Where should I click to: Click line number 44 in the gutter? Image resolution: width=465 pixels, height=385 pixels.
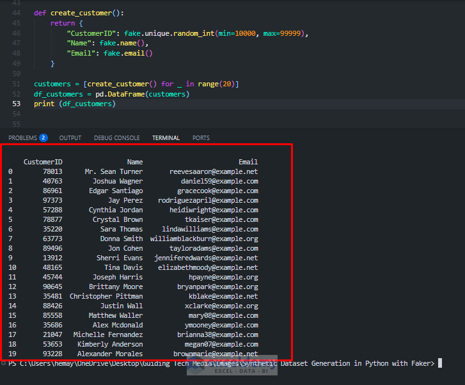click(17, 13)
